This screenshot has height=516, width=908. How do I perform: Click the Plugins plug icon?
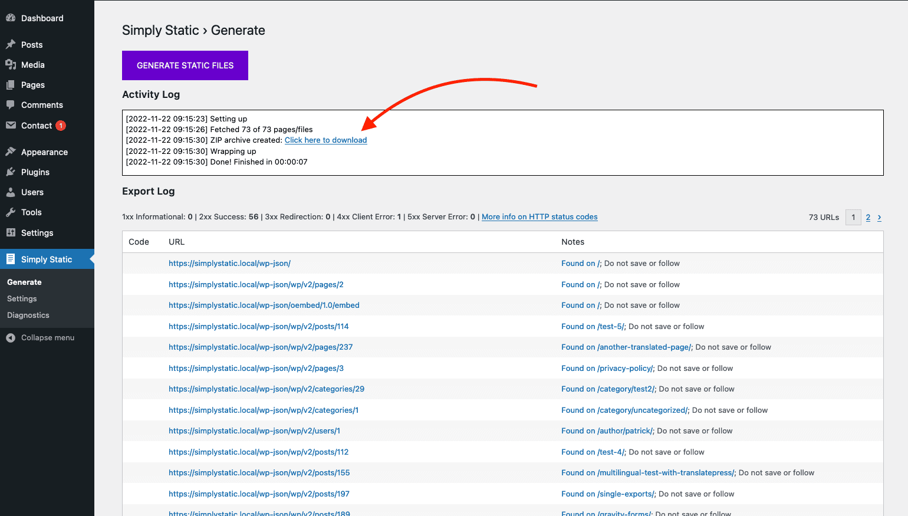point(11,172)
